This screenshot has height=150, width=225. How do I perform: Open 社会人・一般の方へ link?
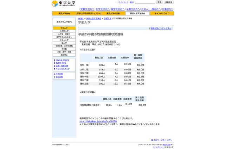[151, 9]
